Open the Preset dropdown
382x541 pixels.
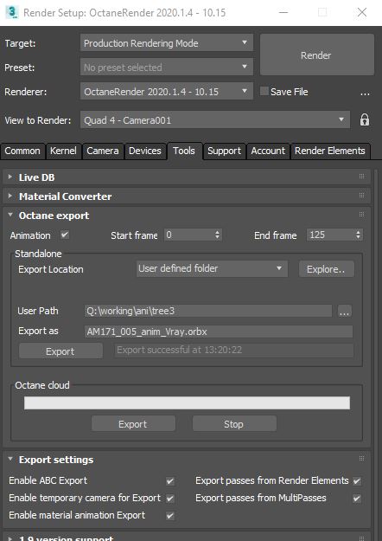167,67
